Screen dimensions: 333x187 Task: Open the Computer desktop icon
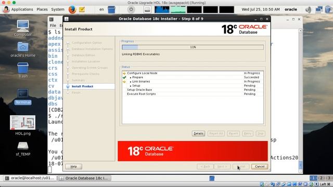[x=23, y=28]
